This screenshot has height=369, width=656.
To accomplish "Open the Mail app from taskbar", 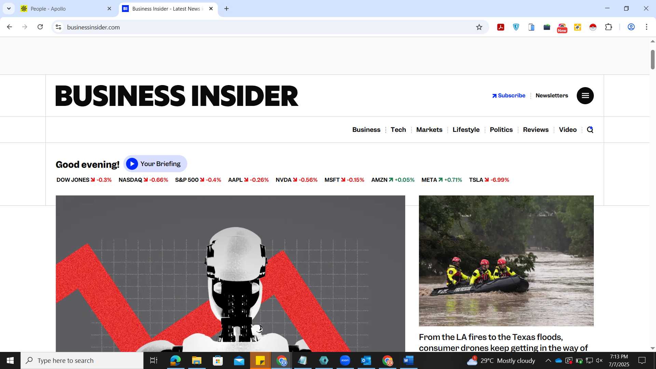I will tap(239, 360).
